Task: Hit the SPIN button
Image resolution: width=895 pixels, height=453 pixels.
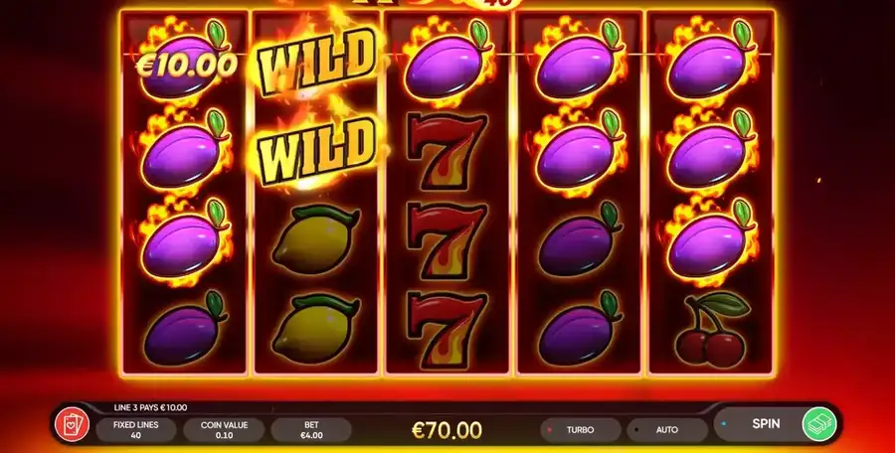Action: (766, 424)
